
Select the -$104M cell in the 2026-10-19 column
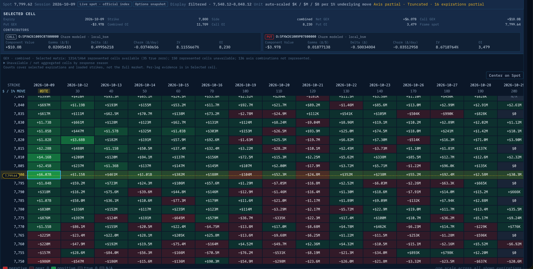(246, 175)
